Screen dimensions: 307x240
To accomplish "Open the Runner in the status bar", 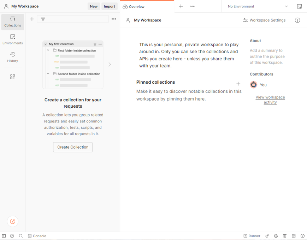I will [252, 236].
